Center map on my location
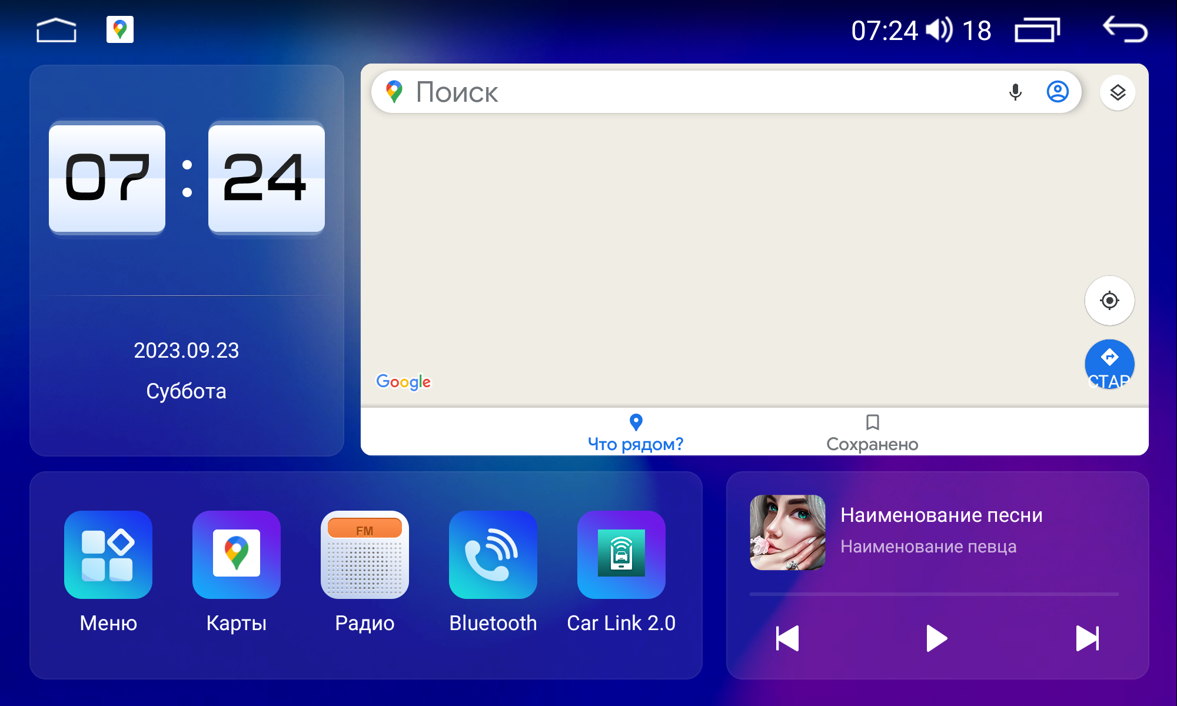This screenshot has width=1177, height=706. click(x=1109, y=301)
